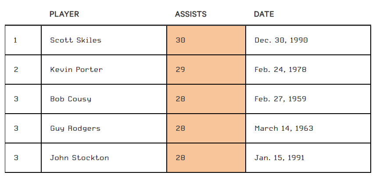
Task: Click the highlighted 30 assists cell
Action: 206,40
